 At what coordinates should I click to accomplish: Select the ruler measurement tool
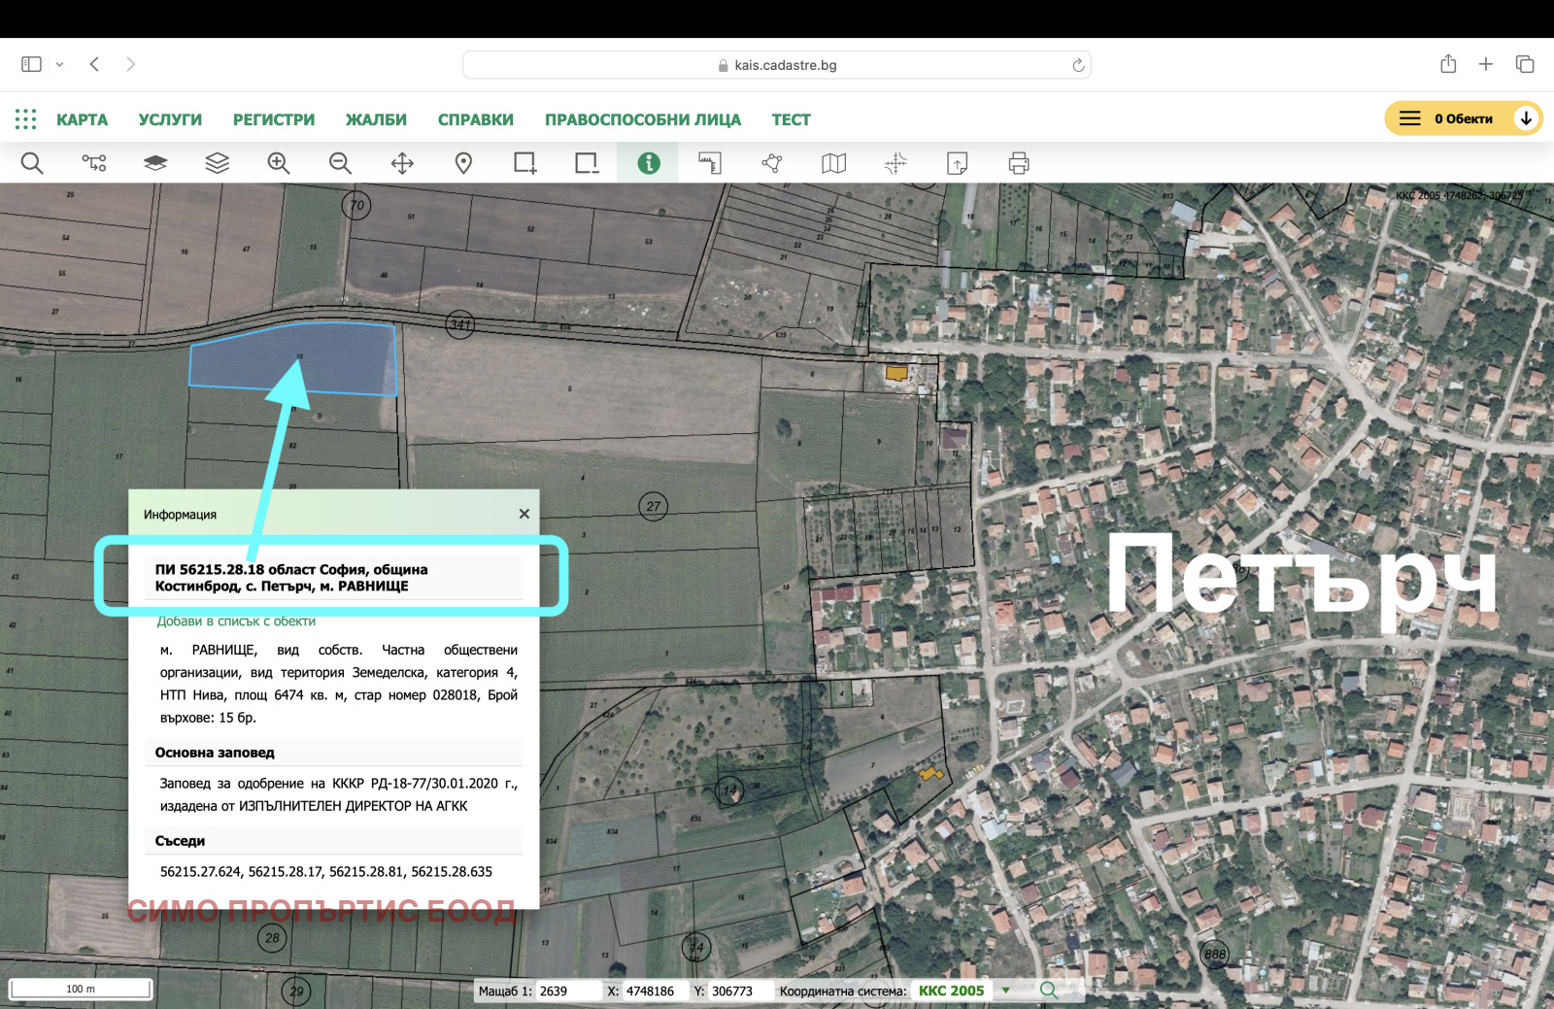710,163
